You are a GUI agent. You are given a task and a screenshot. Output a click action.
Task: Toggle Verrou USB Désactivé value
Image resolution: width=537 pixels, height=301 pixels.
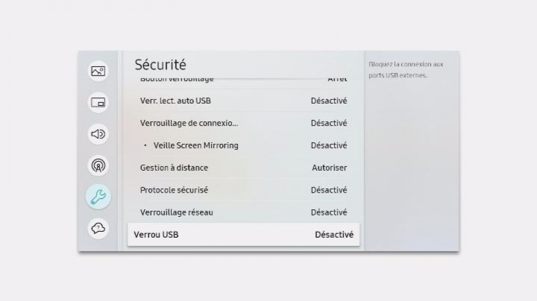pyautogui.click(x=334, y=234)
